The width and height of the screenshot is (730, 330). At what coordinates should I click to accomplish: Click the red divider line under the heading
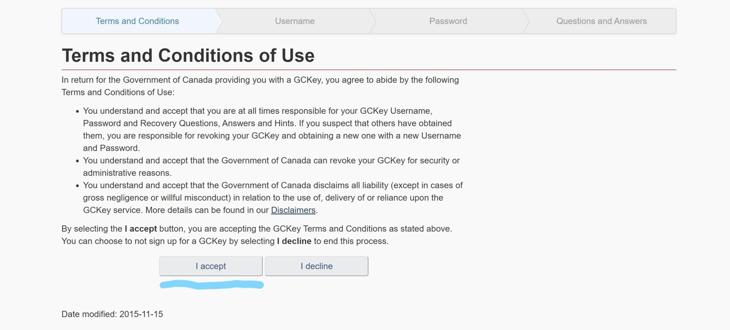[369, 70]
